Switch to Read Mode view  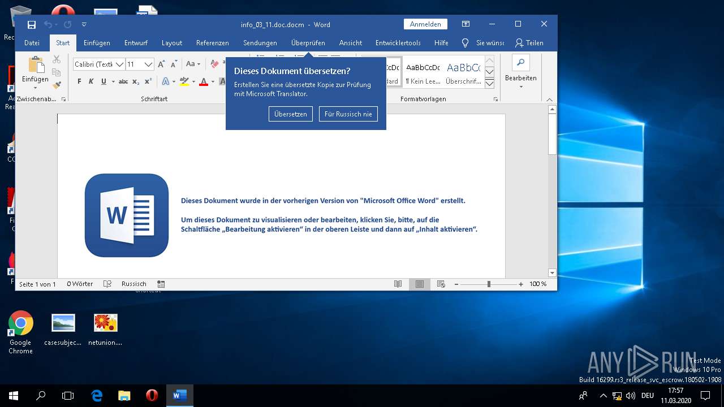click(x=398, y=284)
